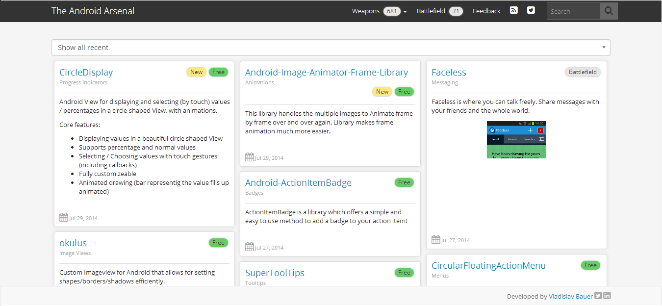Click the Free badge on SuperToolTips
Screen dimensions: 662x306
point(404,273)
